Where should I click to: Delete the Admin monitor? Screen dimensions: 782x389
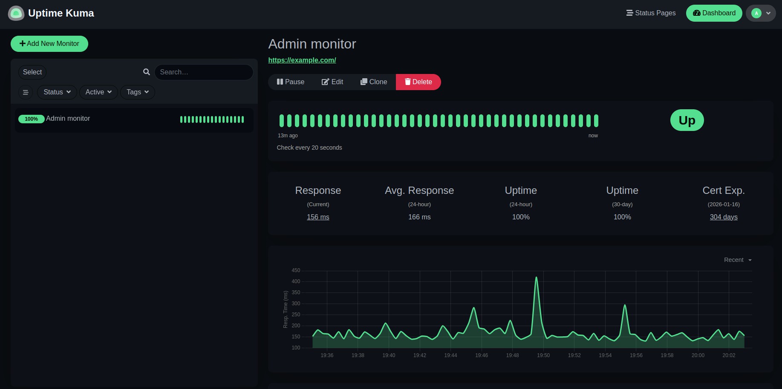point(418,82)
